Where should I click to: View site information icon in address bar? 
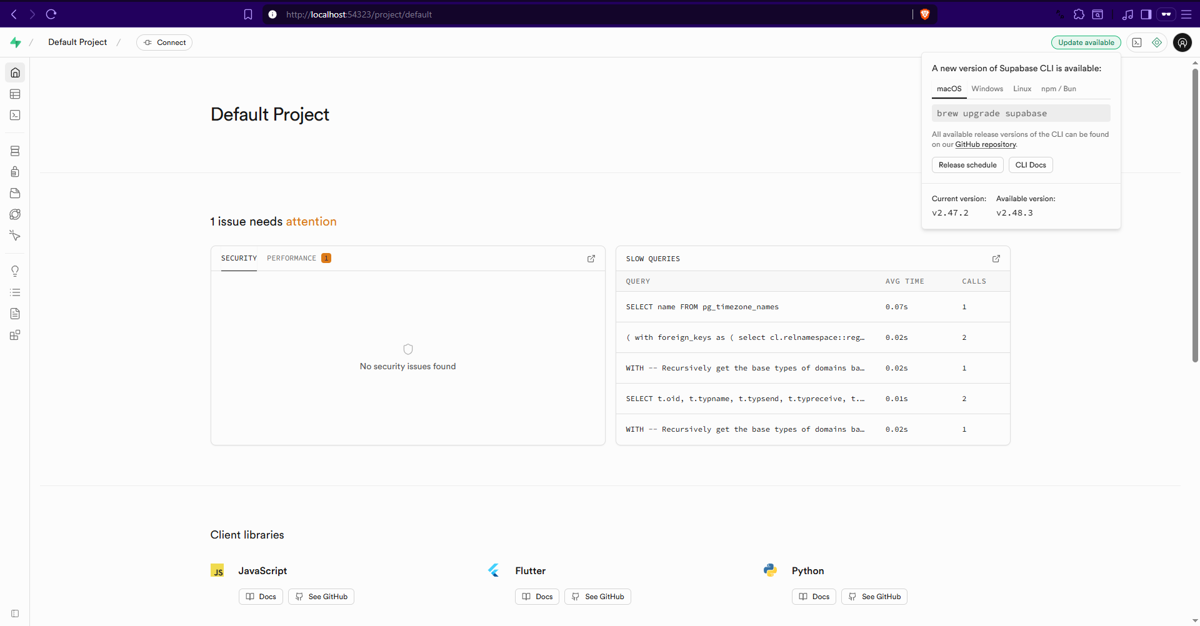(272, 14)
